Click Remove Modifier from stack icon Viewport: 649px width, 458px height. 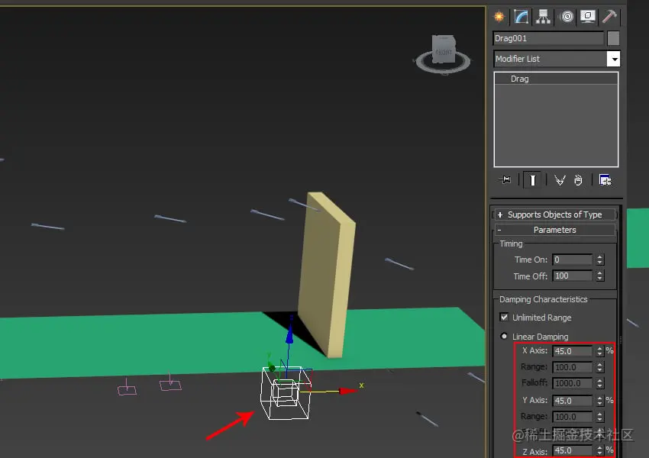pyautogui.click(x=578, y=180)
